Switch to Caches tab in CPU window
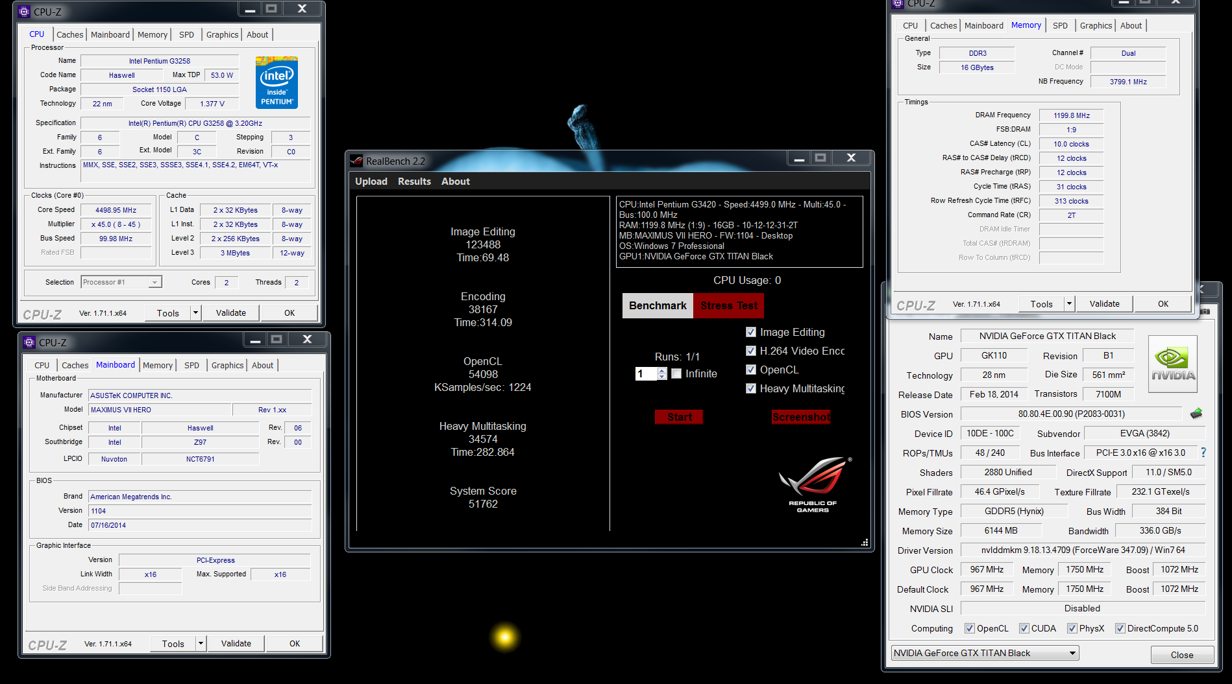This screenshot has height=684, width=1232. [x=69, y=34]
